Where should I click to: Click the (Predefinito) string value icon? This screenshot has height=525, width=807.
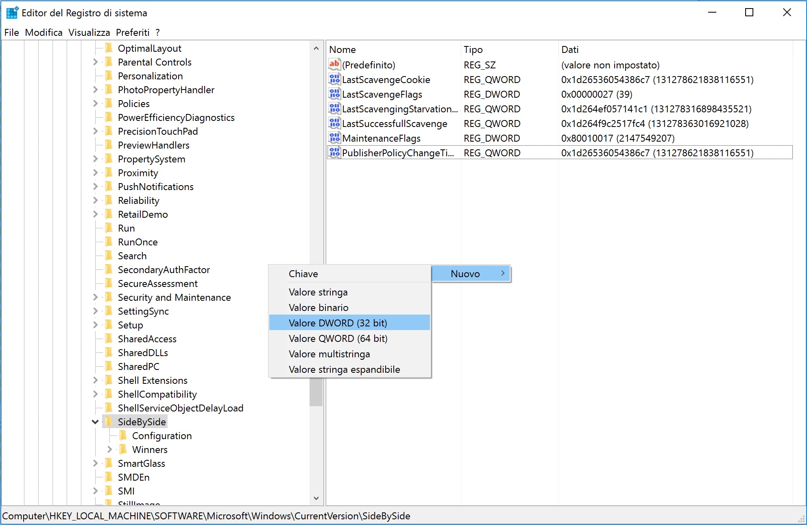click(x=334, y=65)
